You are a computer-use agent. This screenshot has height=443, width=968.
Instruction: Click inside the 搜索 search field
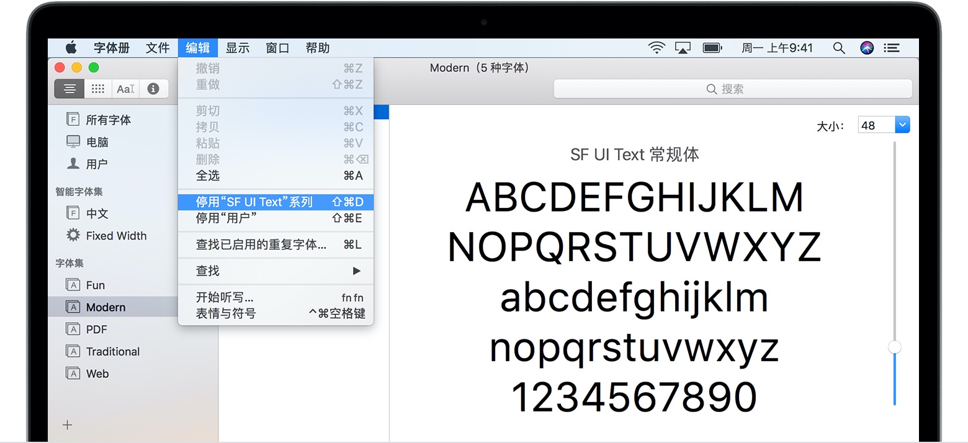[x=732, y=89]
